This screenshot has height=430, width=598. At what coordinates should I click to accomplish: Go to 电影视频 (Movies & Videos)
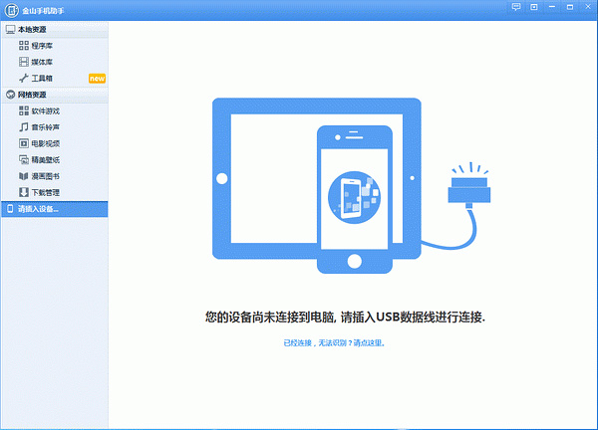coord(44,143)
